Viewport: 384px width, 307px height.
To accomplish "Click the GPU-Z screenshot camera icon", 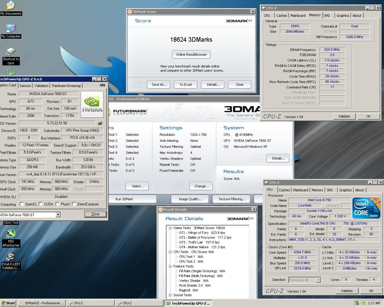I will point(103,85).
